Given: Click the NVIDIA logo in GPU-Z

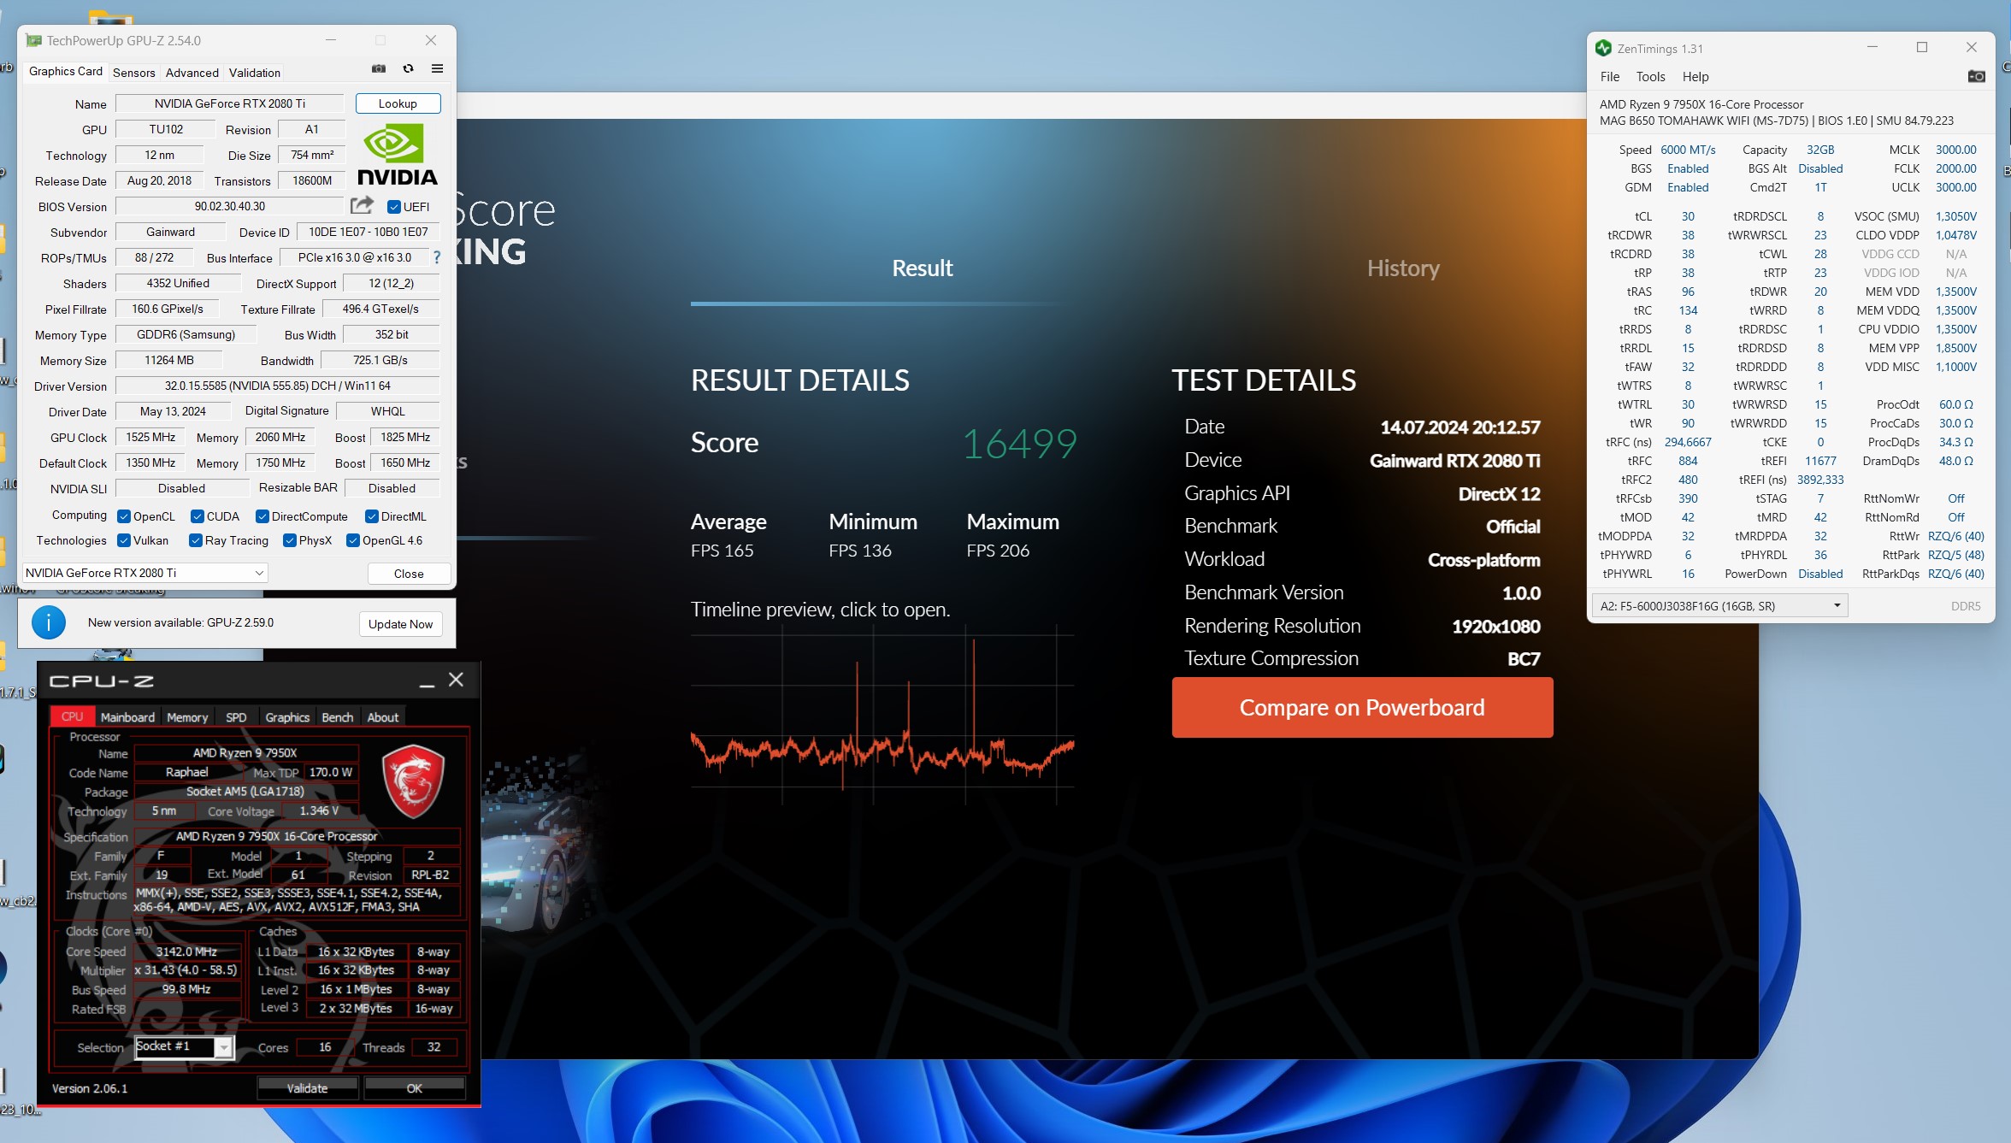Looking at the screenshot, I should 397,156.
